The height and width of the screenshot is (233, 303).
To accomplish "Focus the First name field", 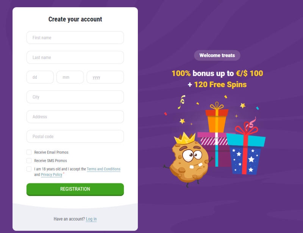I will pos(75,38).
